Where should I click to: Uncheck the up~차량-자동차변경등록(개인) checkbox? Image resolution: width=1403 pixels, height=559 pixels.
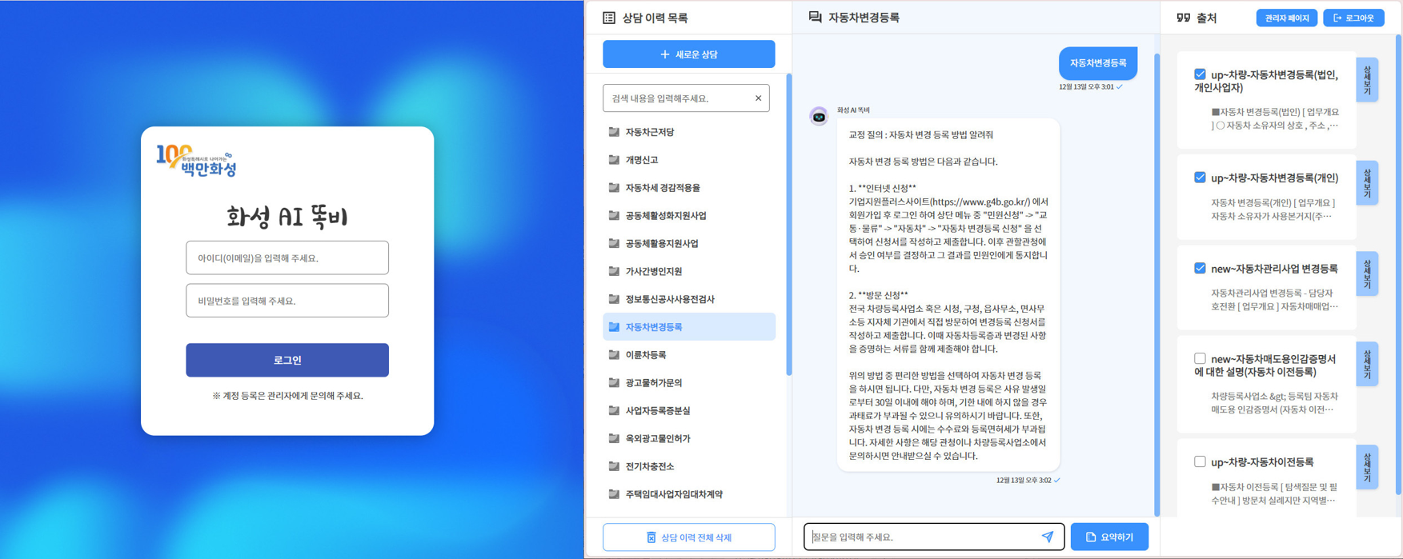click(1200, 178)
